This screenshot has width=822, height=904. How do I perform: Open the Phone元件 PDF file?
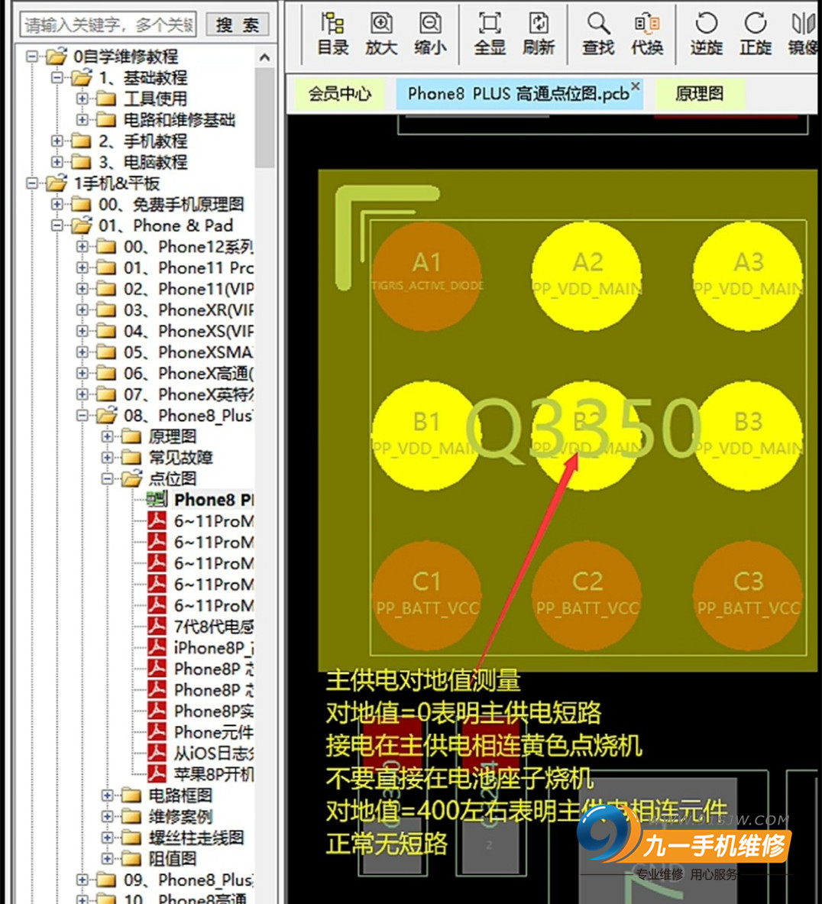click(x=201, y=732)
